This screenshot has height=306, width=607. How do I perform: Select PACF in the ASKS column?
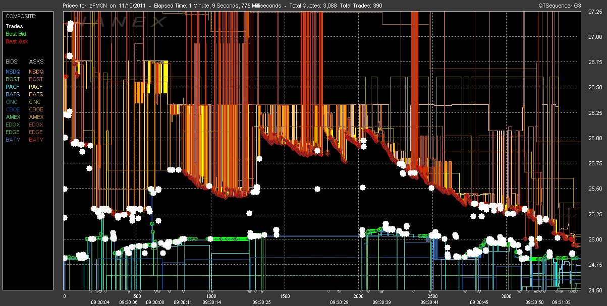pyautogui.click(x=36, y=87)
